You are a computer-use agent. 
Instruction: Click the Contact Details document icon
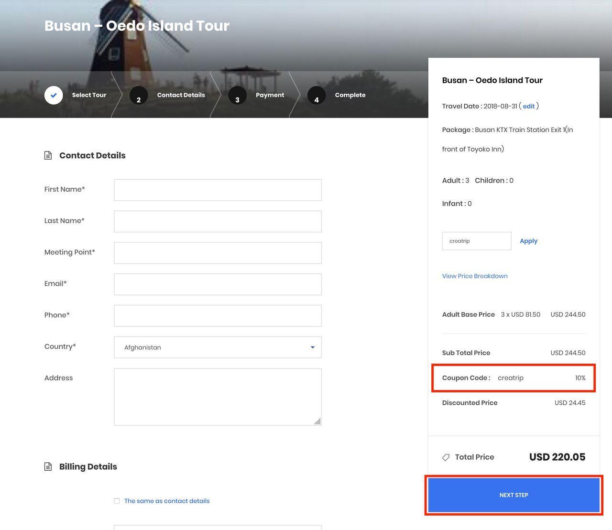point(48,155)
